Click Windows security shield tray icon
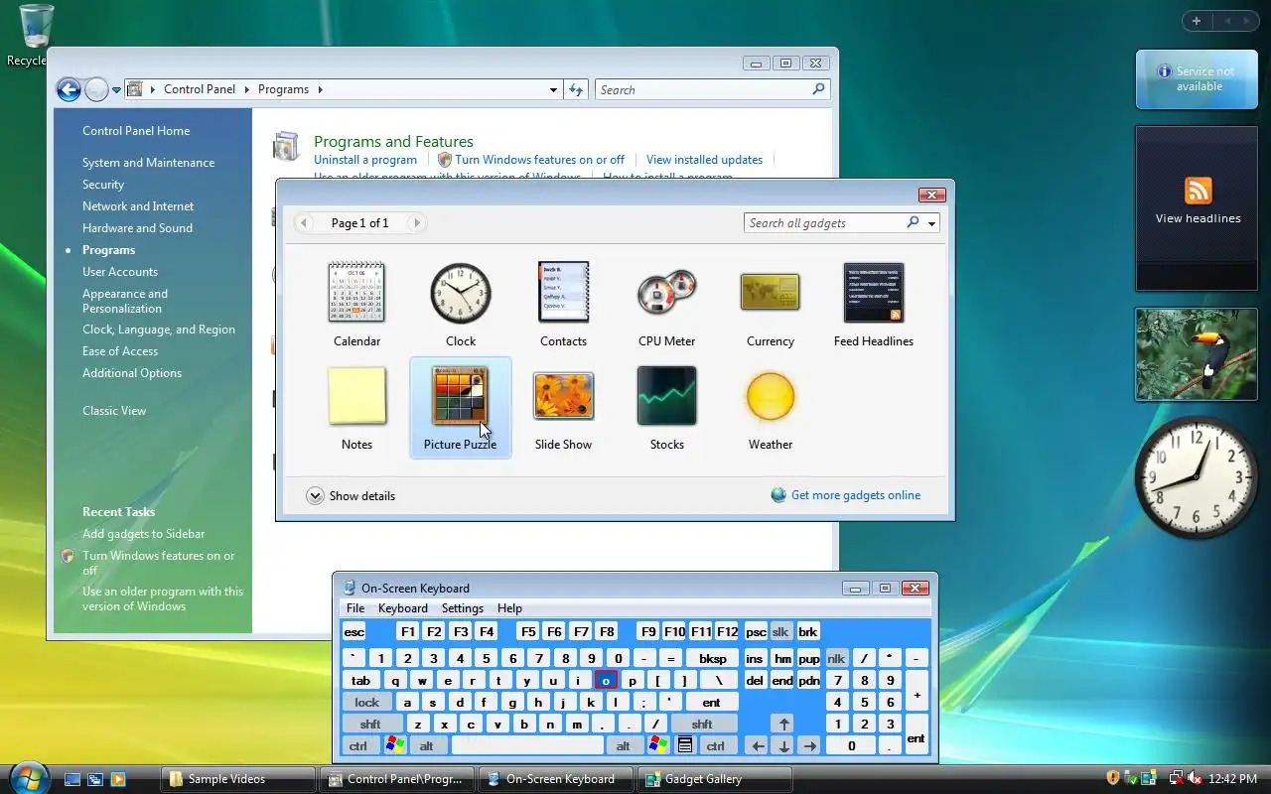1271x794 pixels. [x=1113, y=778]
